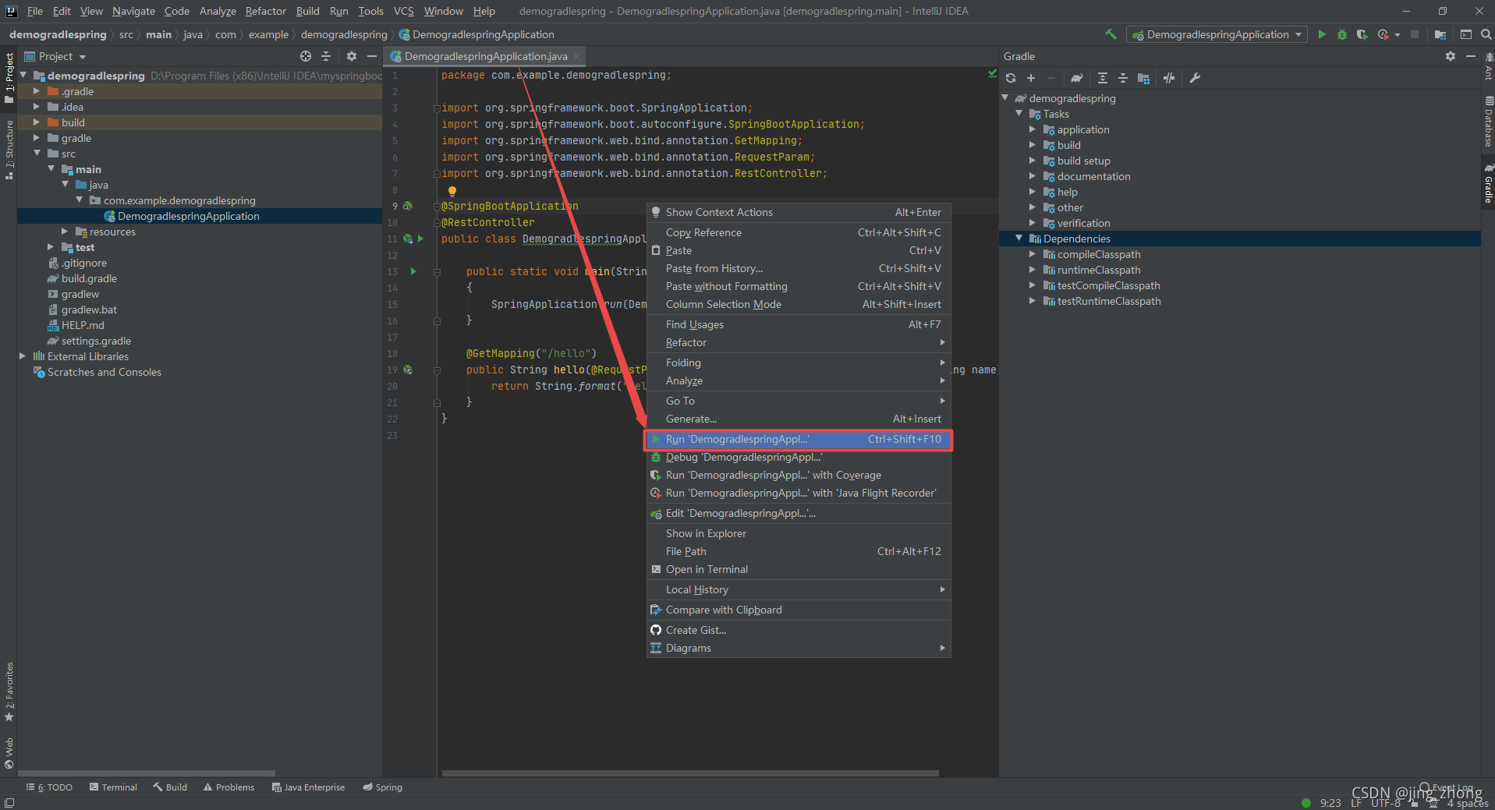Open build.gradle file in project tree
The height and width of the screenshot is (810, 1495).
click(x=89, y=278)
